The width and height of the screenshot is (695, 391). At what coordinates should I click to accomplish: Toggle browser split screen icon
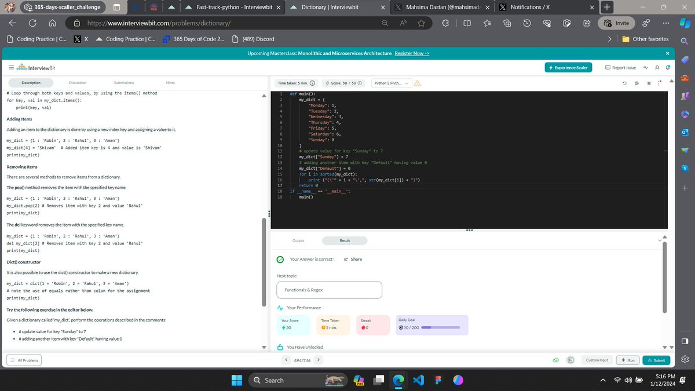467,23
